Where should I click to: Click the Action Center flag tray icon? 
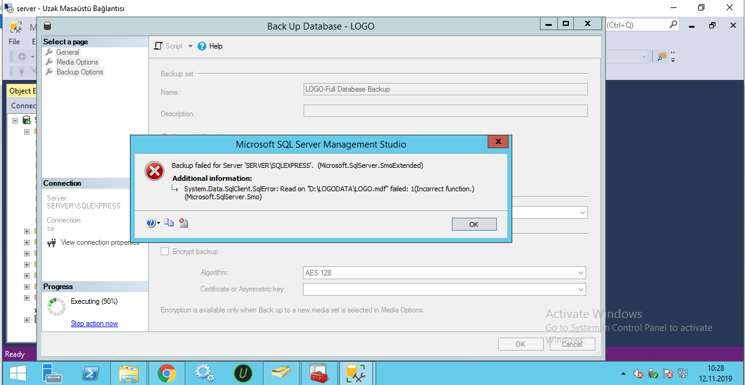[x=667, y=373]
